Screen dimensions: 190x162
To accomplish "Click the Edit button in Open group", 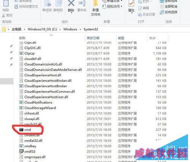I will tap(144, 8).
